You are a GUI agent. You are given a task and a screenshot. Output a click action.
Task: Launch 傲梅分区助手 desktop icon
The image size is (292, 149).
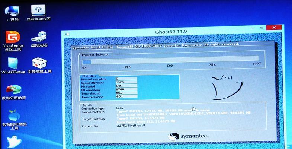coord(14,92)
